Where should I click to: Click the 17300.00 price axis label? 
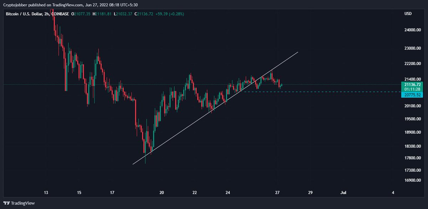click(x=413, y=171)
